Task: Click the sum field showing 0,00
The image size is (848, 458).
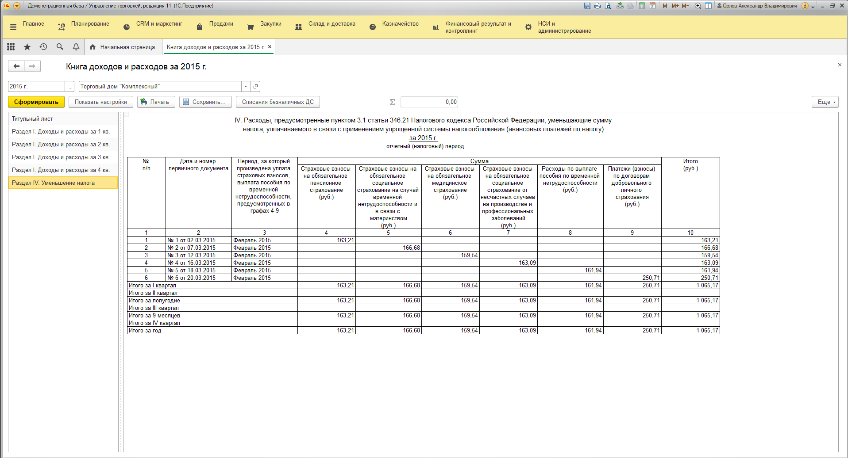Action: [x=429, y=102]
